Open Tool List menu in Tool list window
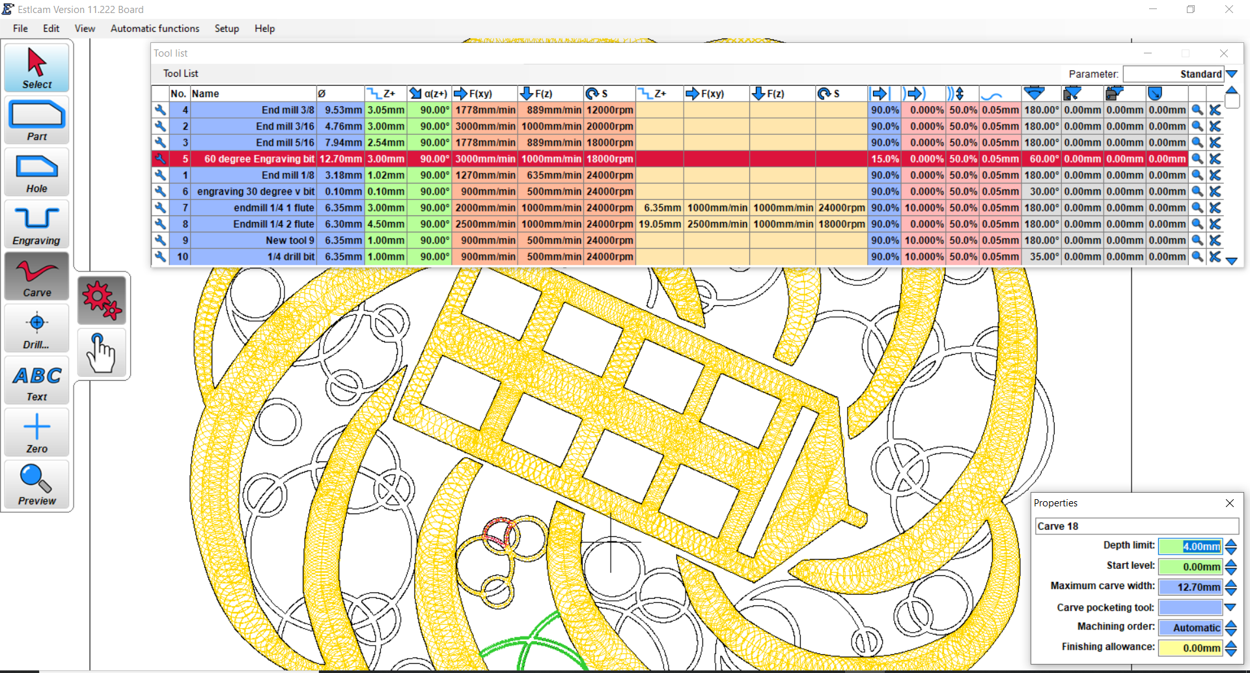The image size is (1250, 673). 181,74
